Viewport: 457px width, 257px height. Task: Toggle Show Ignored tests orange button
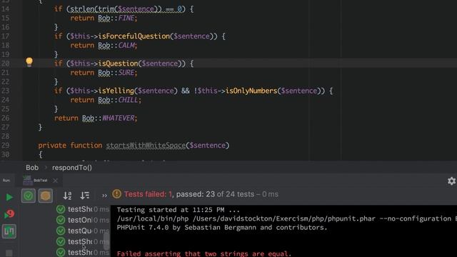coord(45,196)
